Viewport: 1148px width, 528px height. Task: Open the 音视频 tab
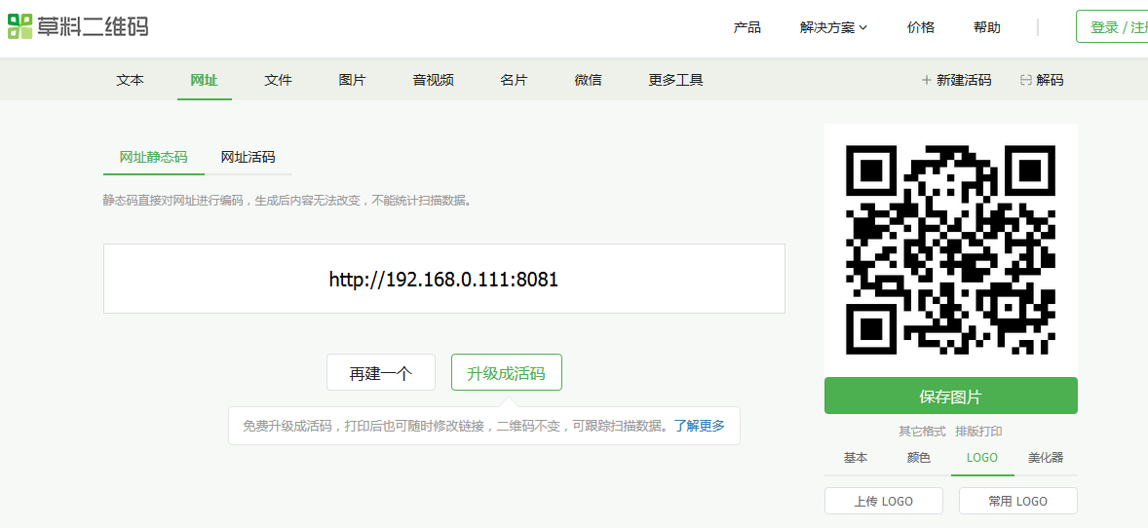tap(434, 80)
